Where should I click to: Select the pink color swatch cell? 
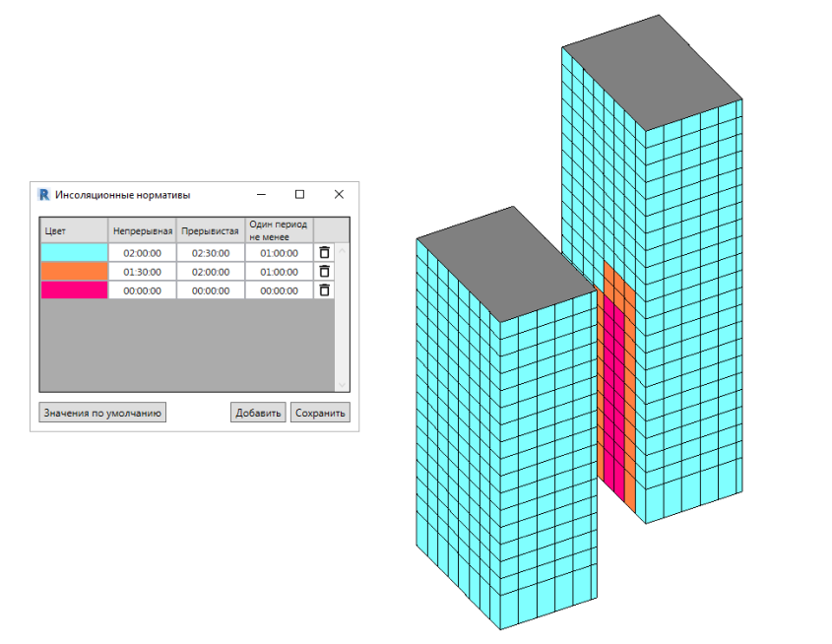tap(74, 290)
